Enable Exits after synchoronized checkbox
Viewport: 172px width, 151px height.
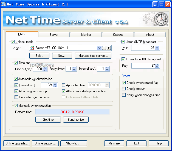(x=16, y=97)
